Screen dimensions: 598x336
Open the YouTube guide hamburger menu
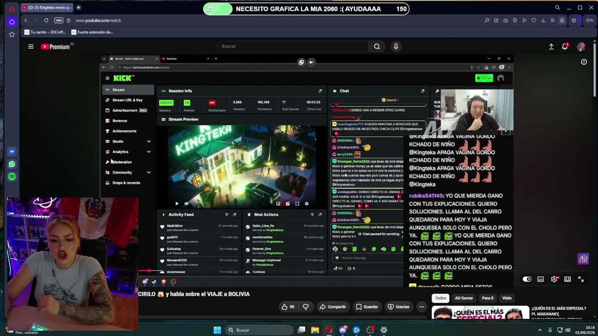[x=31, y=46]
